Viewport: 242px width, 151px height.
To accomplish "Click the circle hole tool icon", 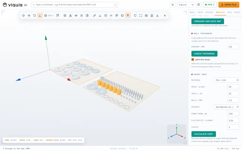I will 122,15.
